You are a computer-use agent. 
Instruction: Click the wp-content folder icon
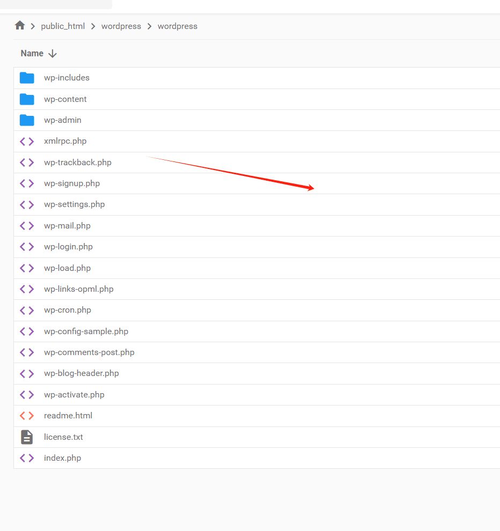[x=27, y=99]
